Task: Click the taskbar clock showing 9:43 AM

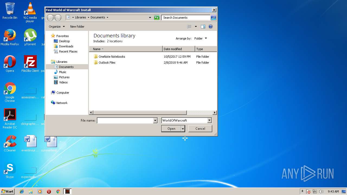Action: (x=333, y=191)
